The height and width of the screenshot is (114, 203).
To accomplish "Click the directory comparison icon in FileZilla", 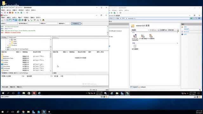I will 38,20.
